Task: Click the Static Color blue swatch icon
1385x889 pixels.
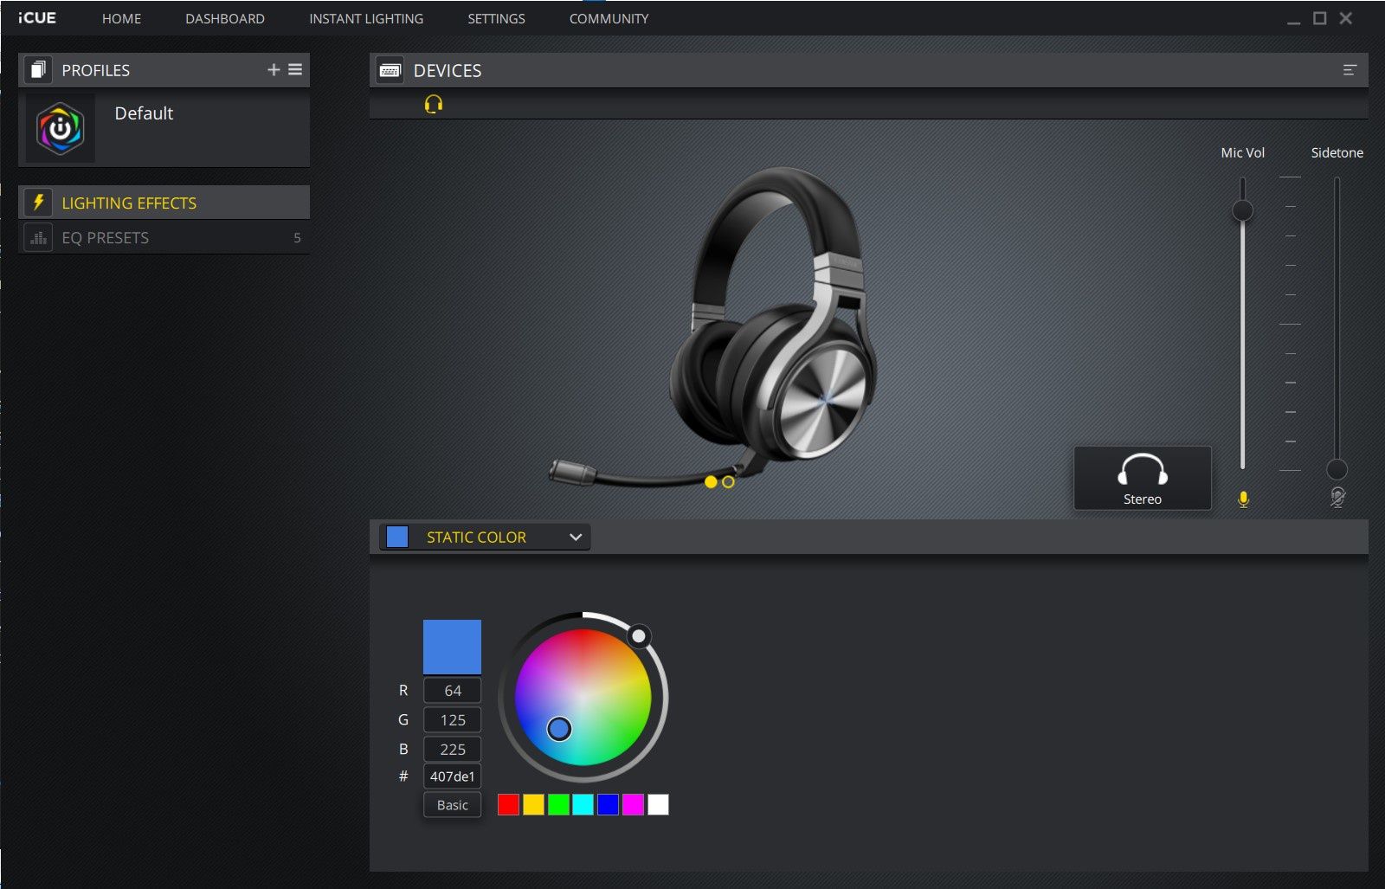Action: pos(397,537)
